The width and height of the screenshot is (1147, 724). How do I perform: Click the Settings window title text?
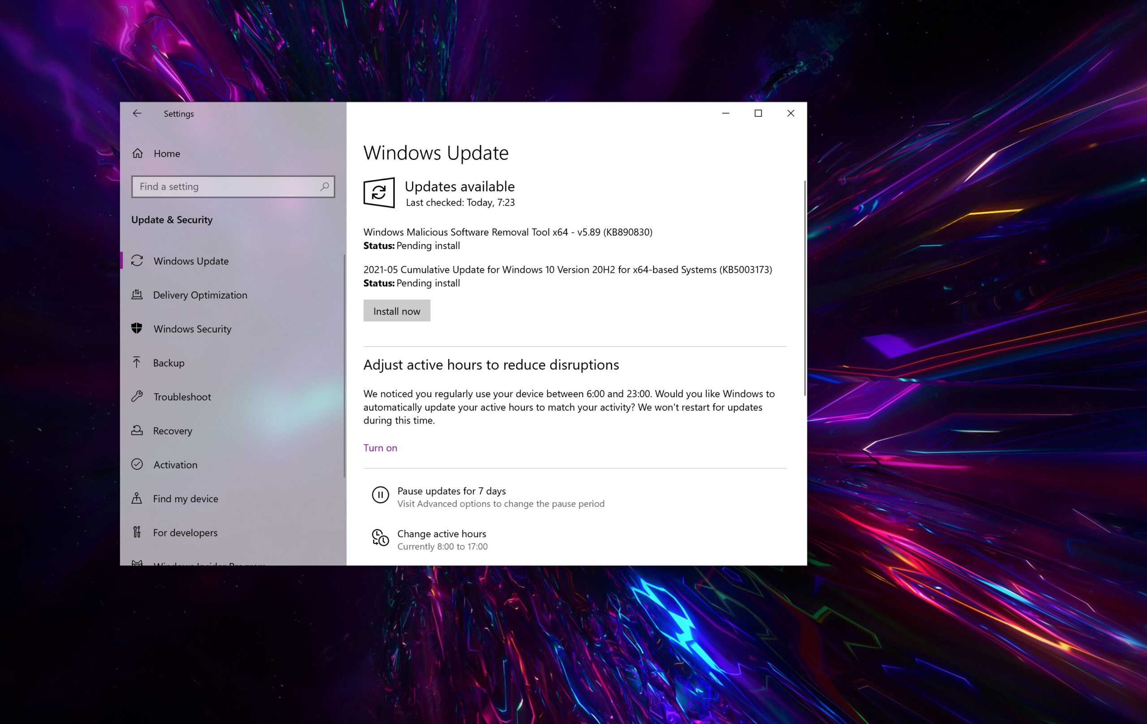179,114
